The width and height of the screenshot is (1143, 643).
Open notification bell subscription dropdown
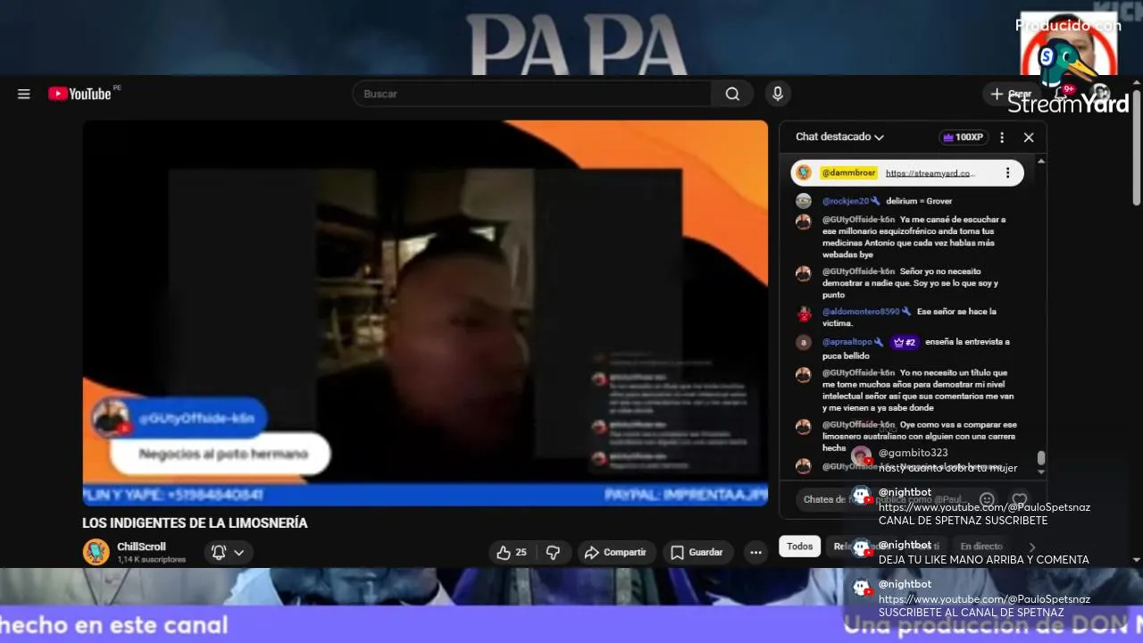coord(228,553)
